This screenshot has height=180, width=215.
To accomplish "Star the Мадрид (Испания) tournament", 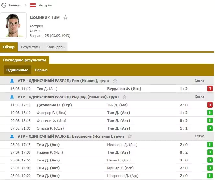I will pos(125,97).
